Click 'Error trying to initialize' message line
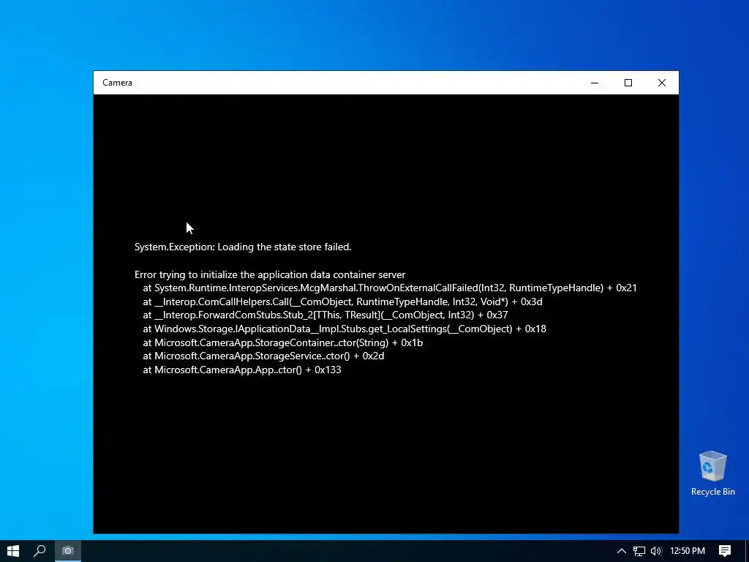Image resolution: width=749 pixels, height=562 pixels. click(270, 274)
